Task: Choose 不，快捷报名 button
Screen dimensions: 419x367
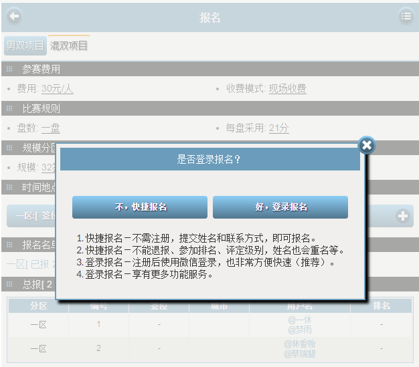Action: point(140,207)
